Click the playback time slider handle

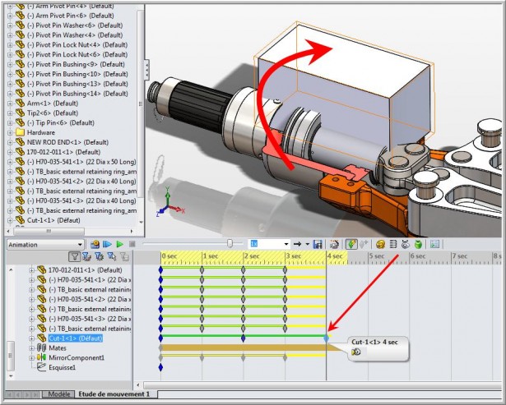(x=230, y=244)
